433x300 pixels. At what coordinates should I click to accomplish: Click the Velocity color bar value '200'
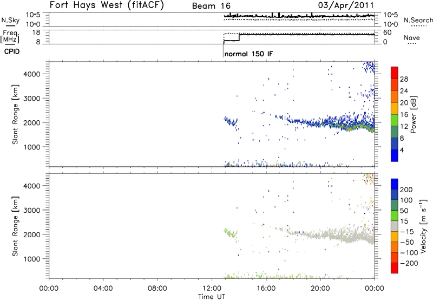point(406,190)
